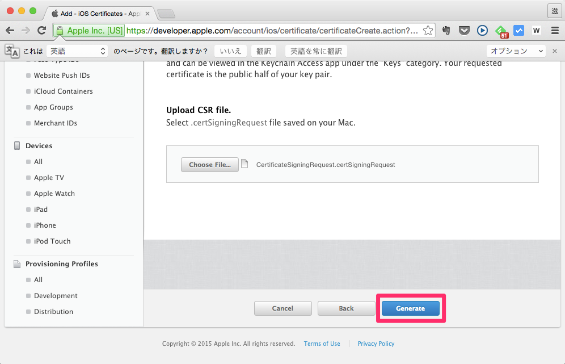Image resolution: width=565 pixels, height=364 pixels.
Task: Select All under Provisioning Profiles
Action: (38, 280)
